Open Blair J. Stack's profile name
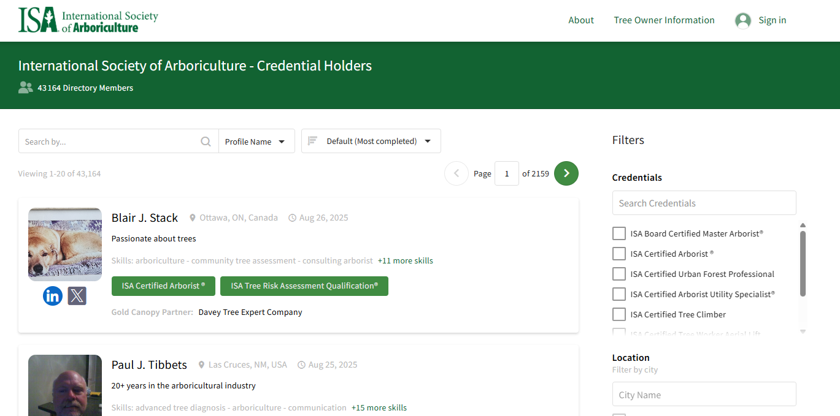The width and height of the screenshot is (840, 416). 145,217
